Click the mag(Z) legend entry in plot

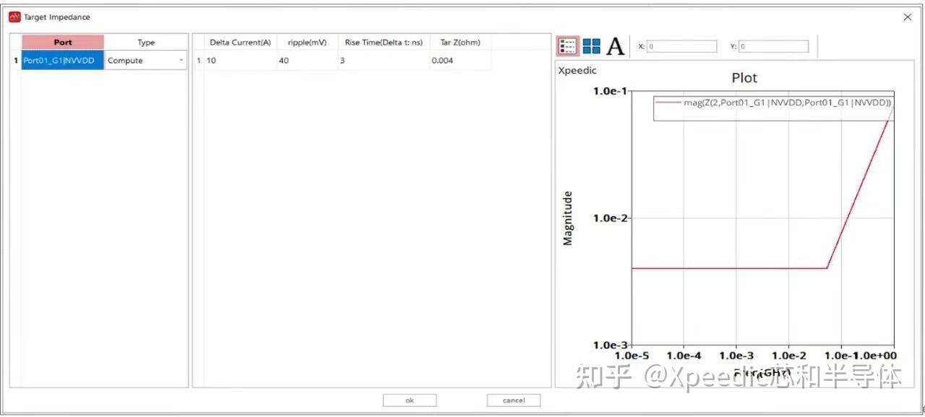(773, 103)
